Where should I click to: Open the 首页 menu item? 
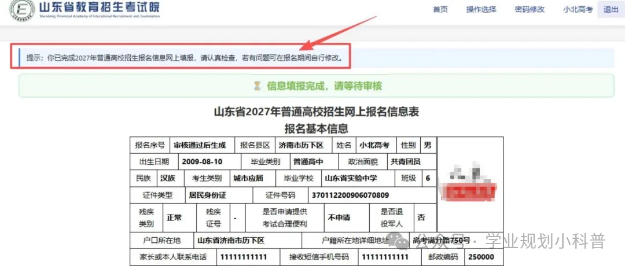tap(440, 10)
